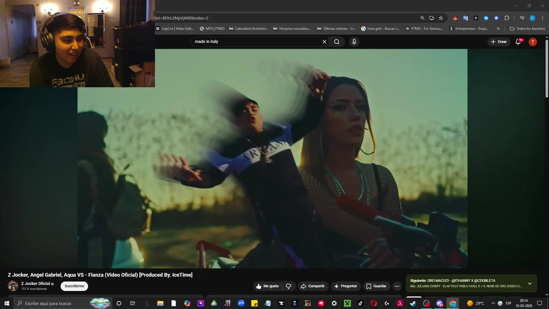Open the Windows Start menu
Screen dimensions: 549x309
click(x=6, y=303)
